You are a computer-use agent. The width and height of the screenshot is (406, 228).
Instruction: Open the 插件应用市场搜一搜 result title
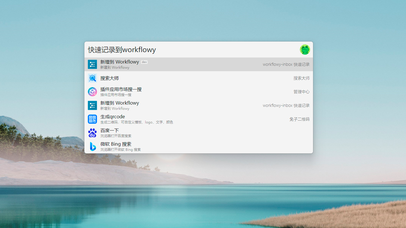(121, 89)
